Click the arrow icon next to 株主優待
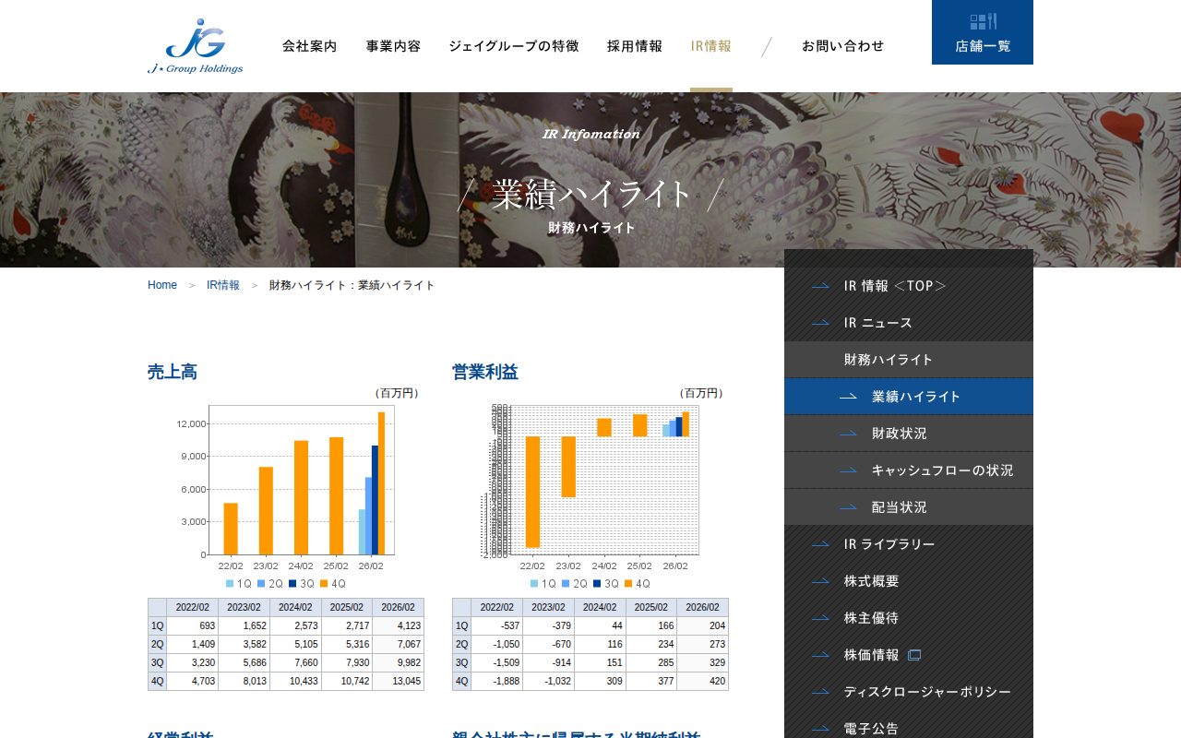 click(x=820, y=618)
